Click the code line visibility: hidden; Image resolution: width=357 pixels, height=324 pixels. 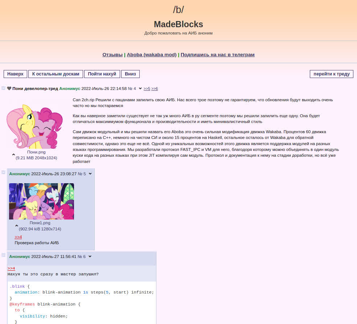[x=44, y=316]
